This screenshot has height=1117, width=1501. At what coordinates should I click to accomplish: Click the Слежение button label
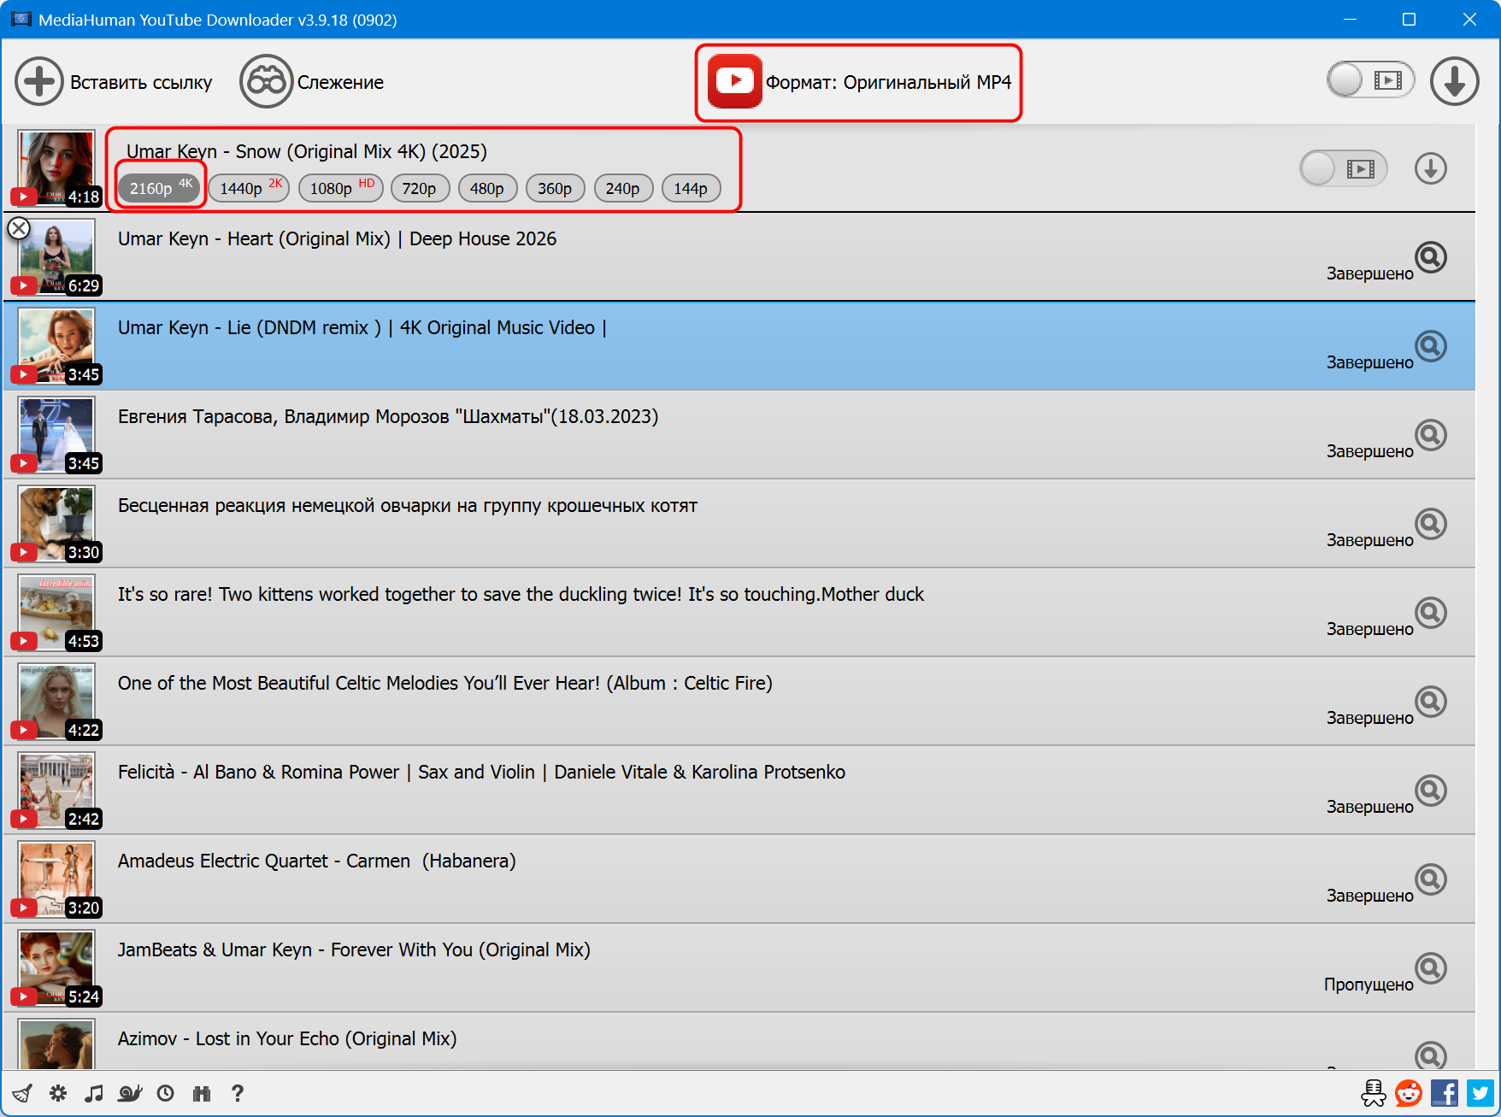[340, 82]
